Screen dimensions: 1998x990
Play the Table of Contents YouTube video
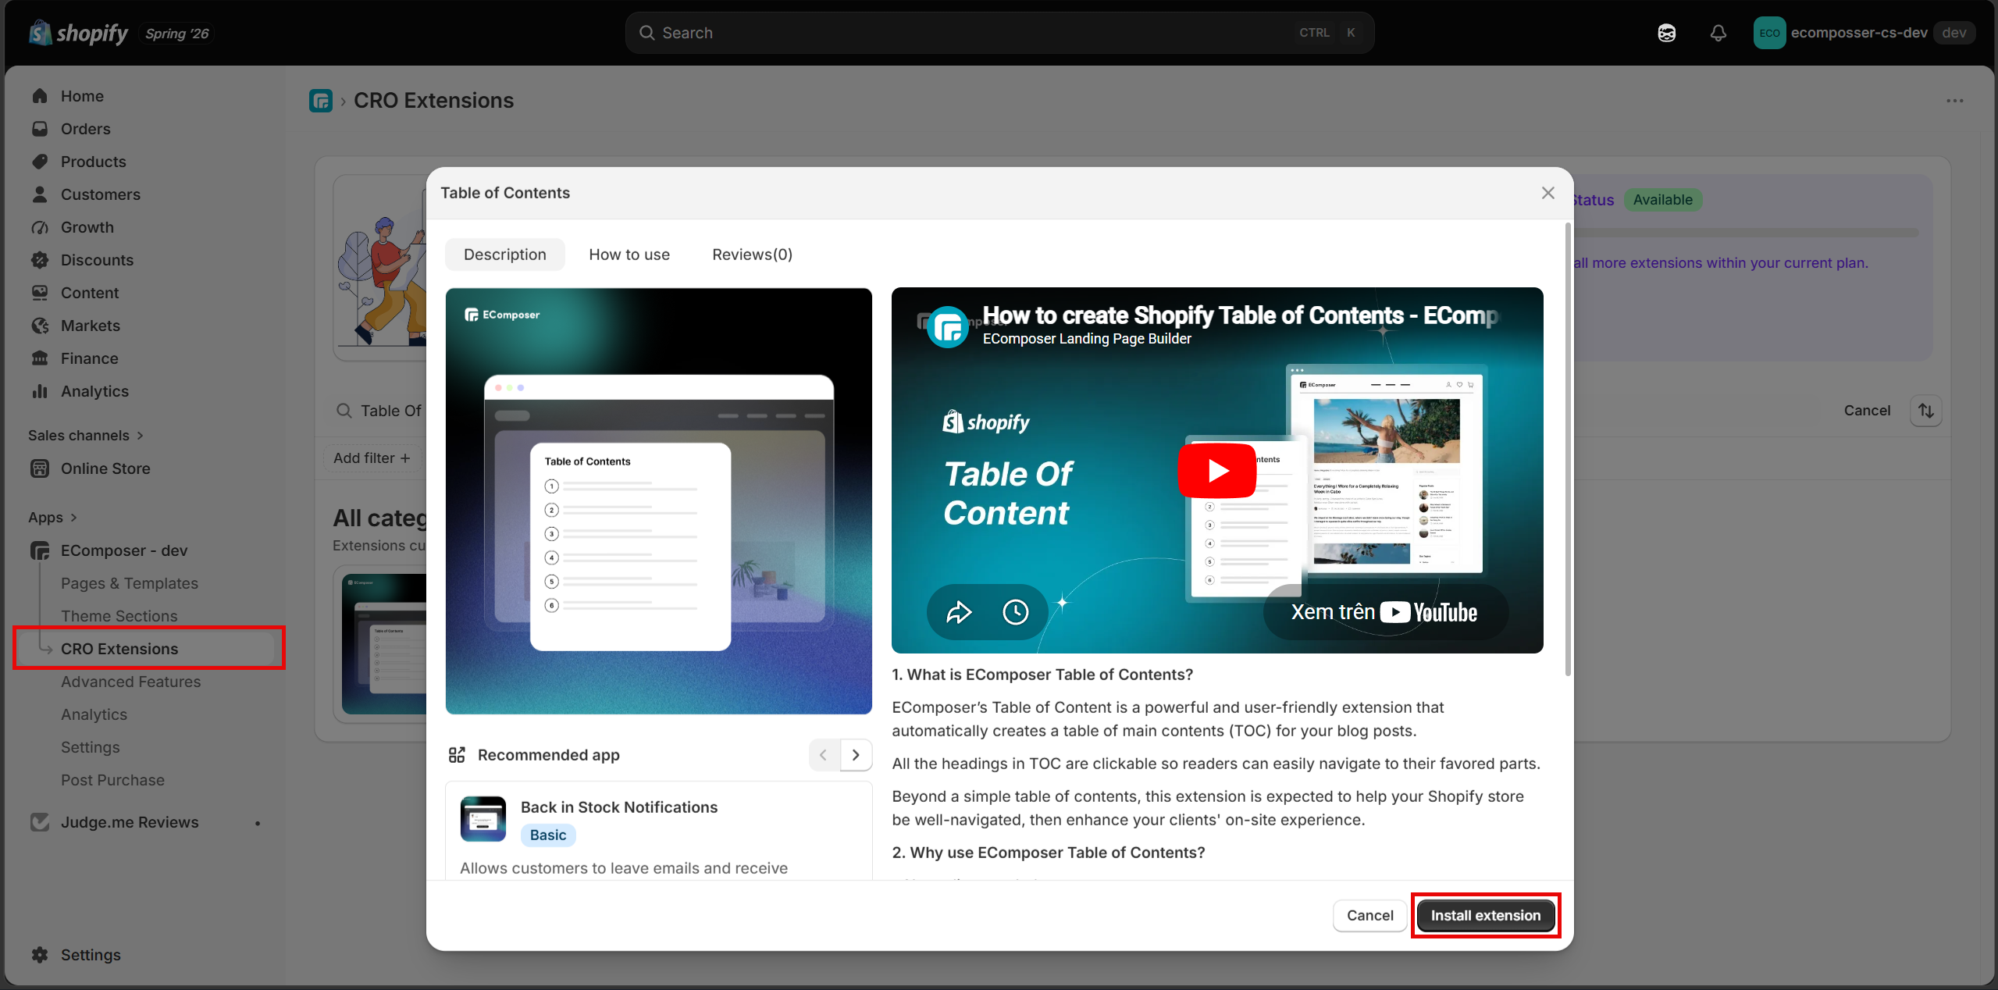click(1216, 471)
